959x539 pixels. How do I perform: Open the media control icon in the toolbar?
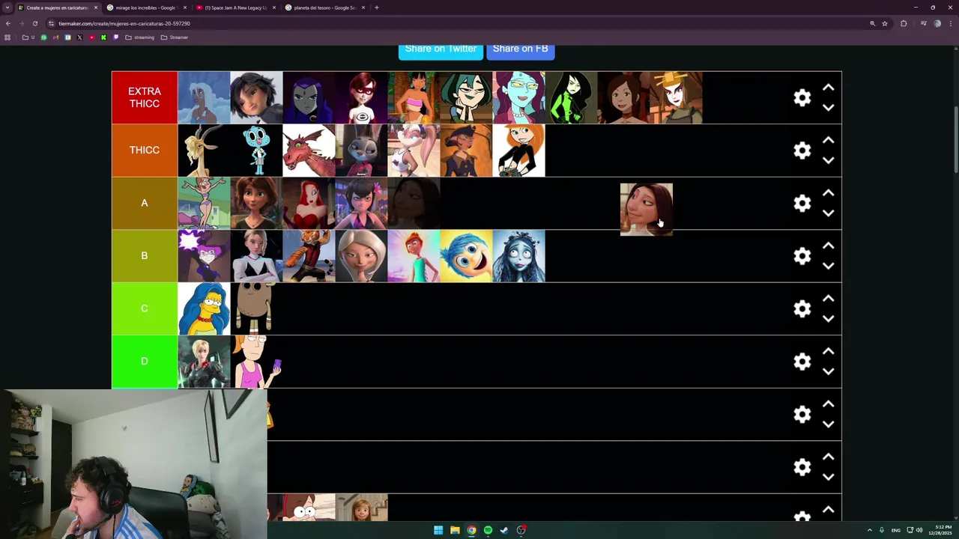[x=924, y=23]
